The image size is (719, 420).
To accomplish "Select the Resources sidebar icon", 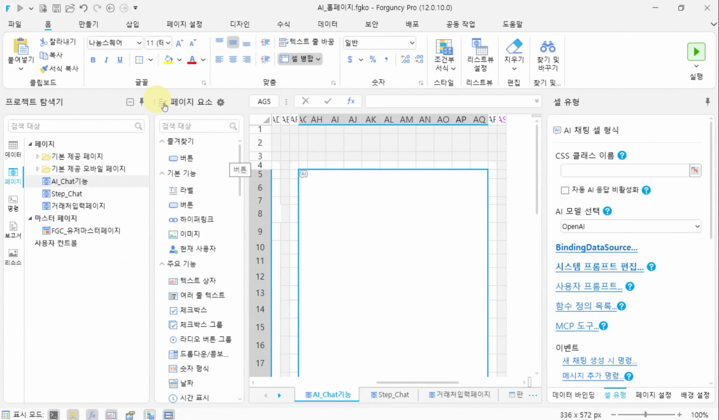I will pyautogui.click(x=13, y=257).
